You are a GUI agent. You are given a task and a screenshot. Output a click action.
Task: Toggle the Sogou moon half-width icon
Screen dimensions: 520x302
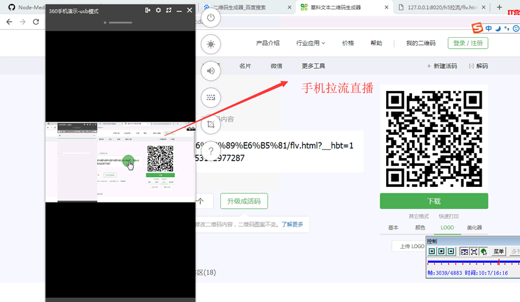click(497, 29)
